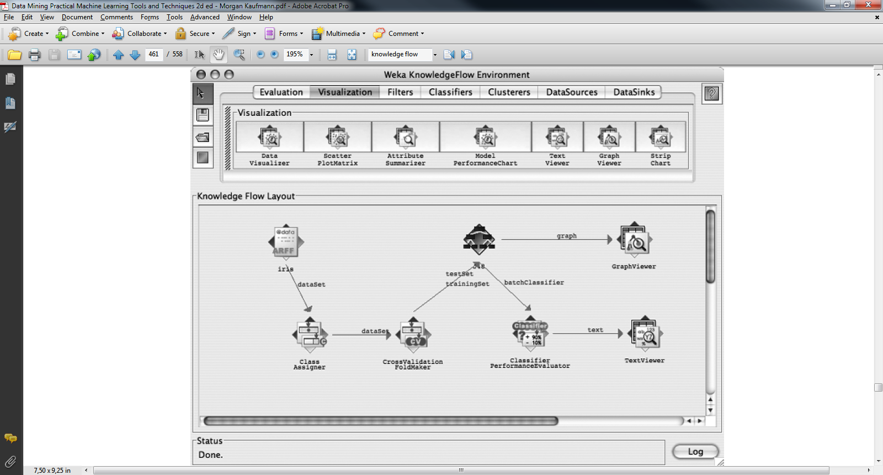
Task: Open the Attachments paperclip panel
Action: tap(10, 462)
